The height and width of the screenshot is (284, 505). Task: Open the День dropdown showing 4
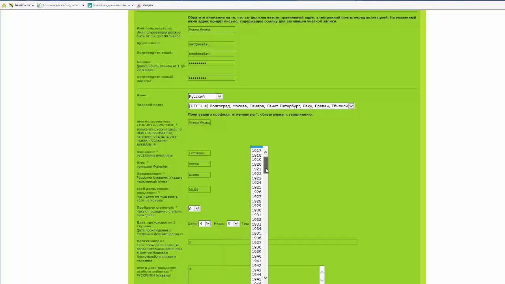[x=204, y=224]
